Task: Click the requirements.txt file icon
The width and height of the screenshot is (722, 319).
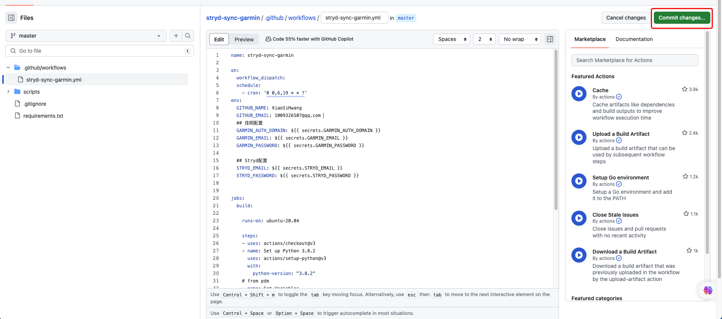Action: click(17, 115)
